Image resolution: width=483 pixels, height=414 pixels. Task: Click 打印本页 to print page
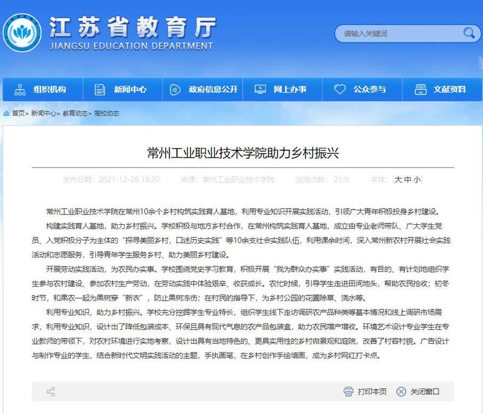372,392
